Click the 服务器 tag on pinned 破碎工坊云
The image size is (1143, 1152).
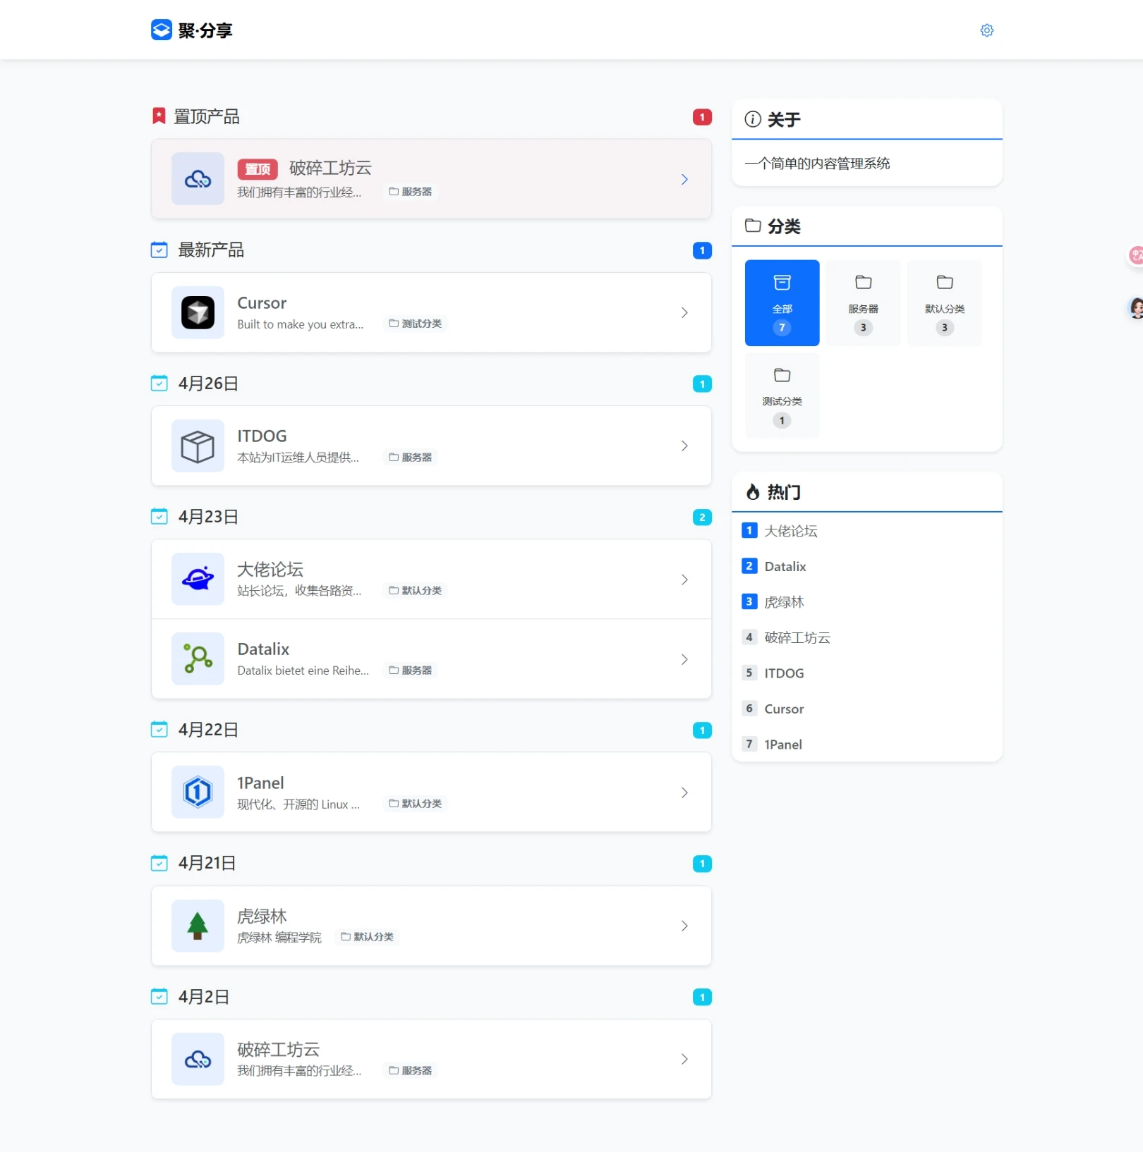pos(411,192)
